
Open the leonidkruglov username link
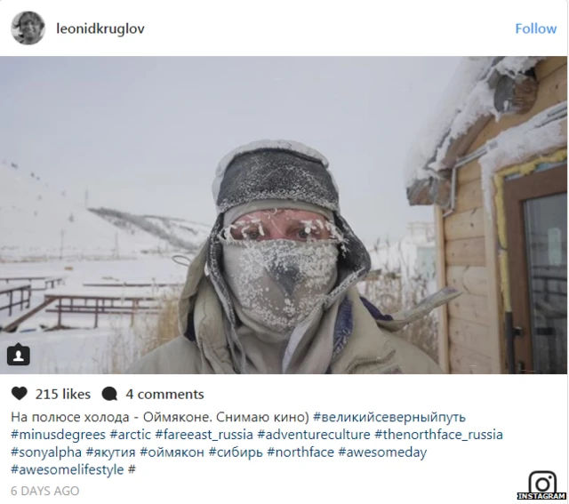click(100, 28)
